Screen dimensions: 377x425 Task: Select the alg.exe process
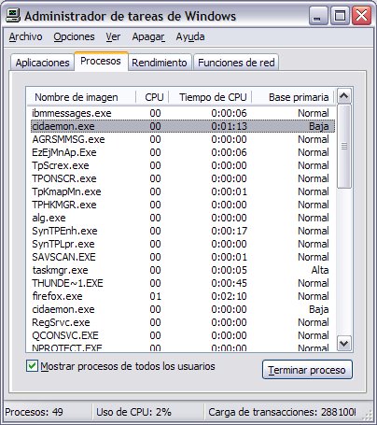[183, 218]
